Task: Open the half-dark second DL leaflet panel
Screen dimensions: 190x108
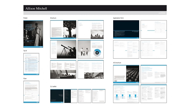Action: point(71,96)
